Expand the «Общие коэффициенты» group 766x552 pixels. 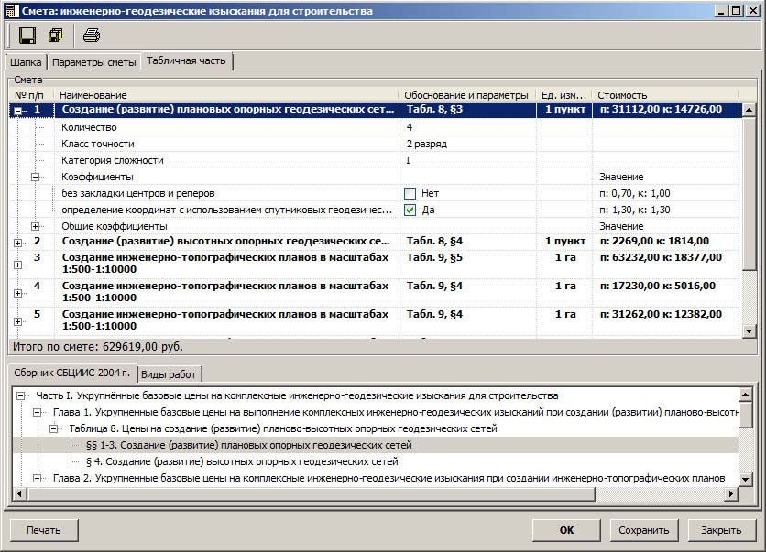(35, 226)
